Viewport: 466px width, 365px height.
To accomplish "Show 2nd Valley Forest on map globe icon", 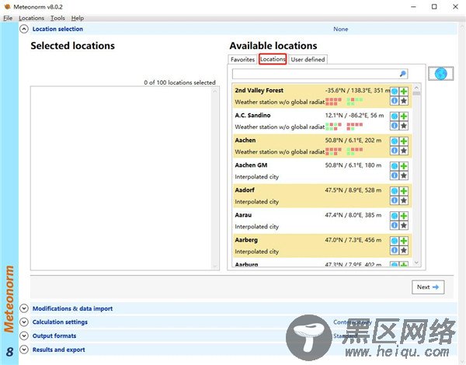I will tap(395, 92).
